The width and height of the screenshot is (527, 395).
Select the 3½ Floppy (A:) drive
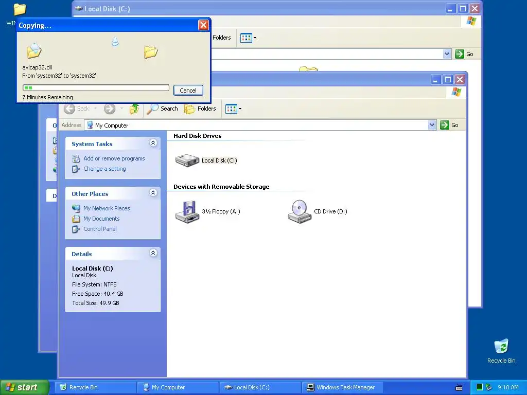pyautogui.click(x=187, y=211)
